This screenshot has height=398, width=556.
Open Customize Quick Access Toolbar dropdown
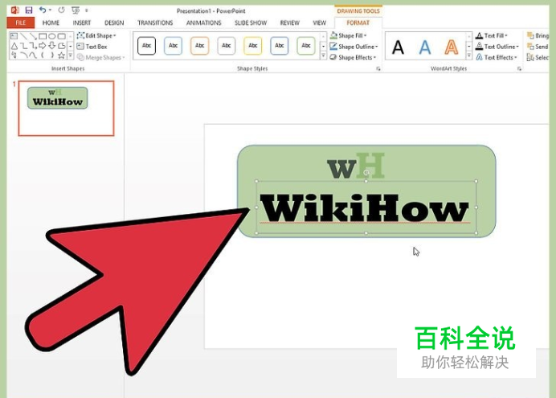(87, 10)
